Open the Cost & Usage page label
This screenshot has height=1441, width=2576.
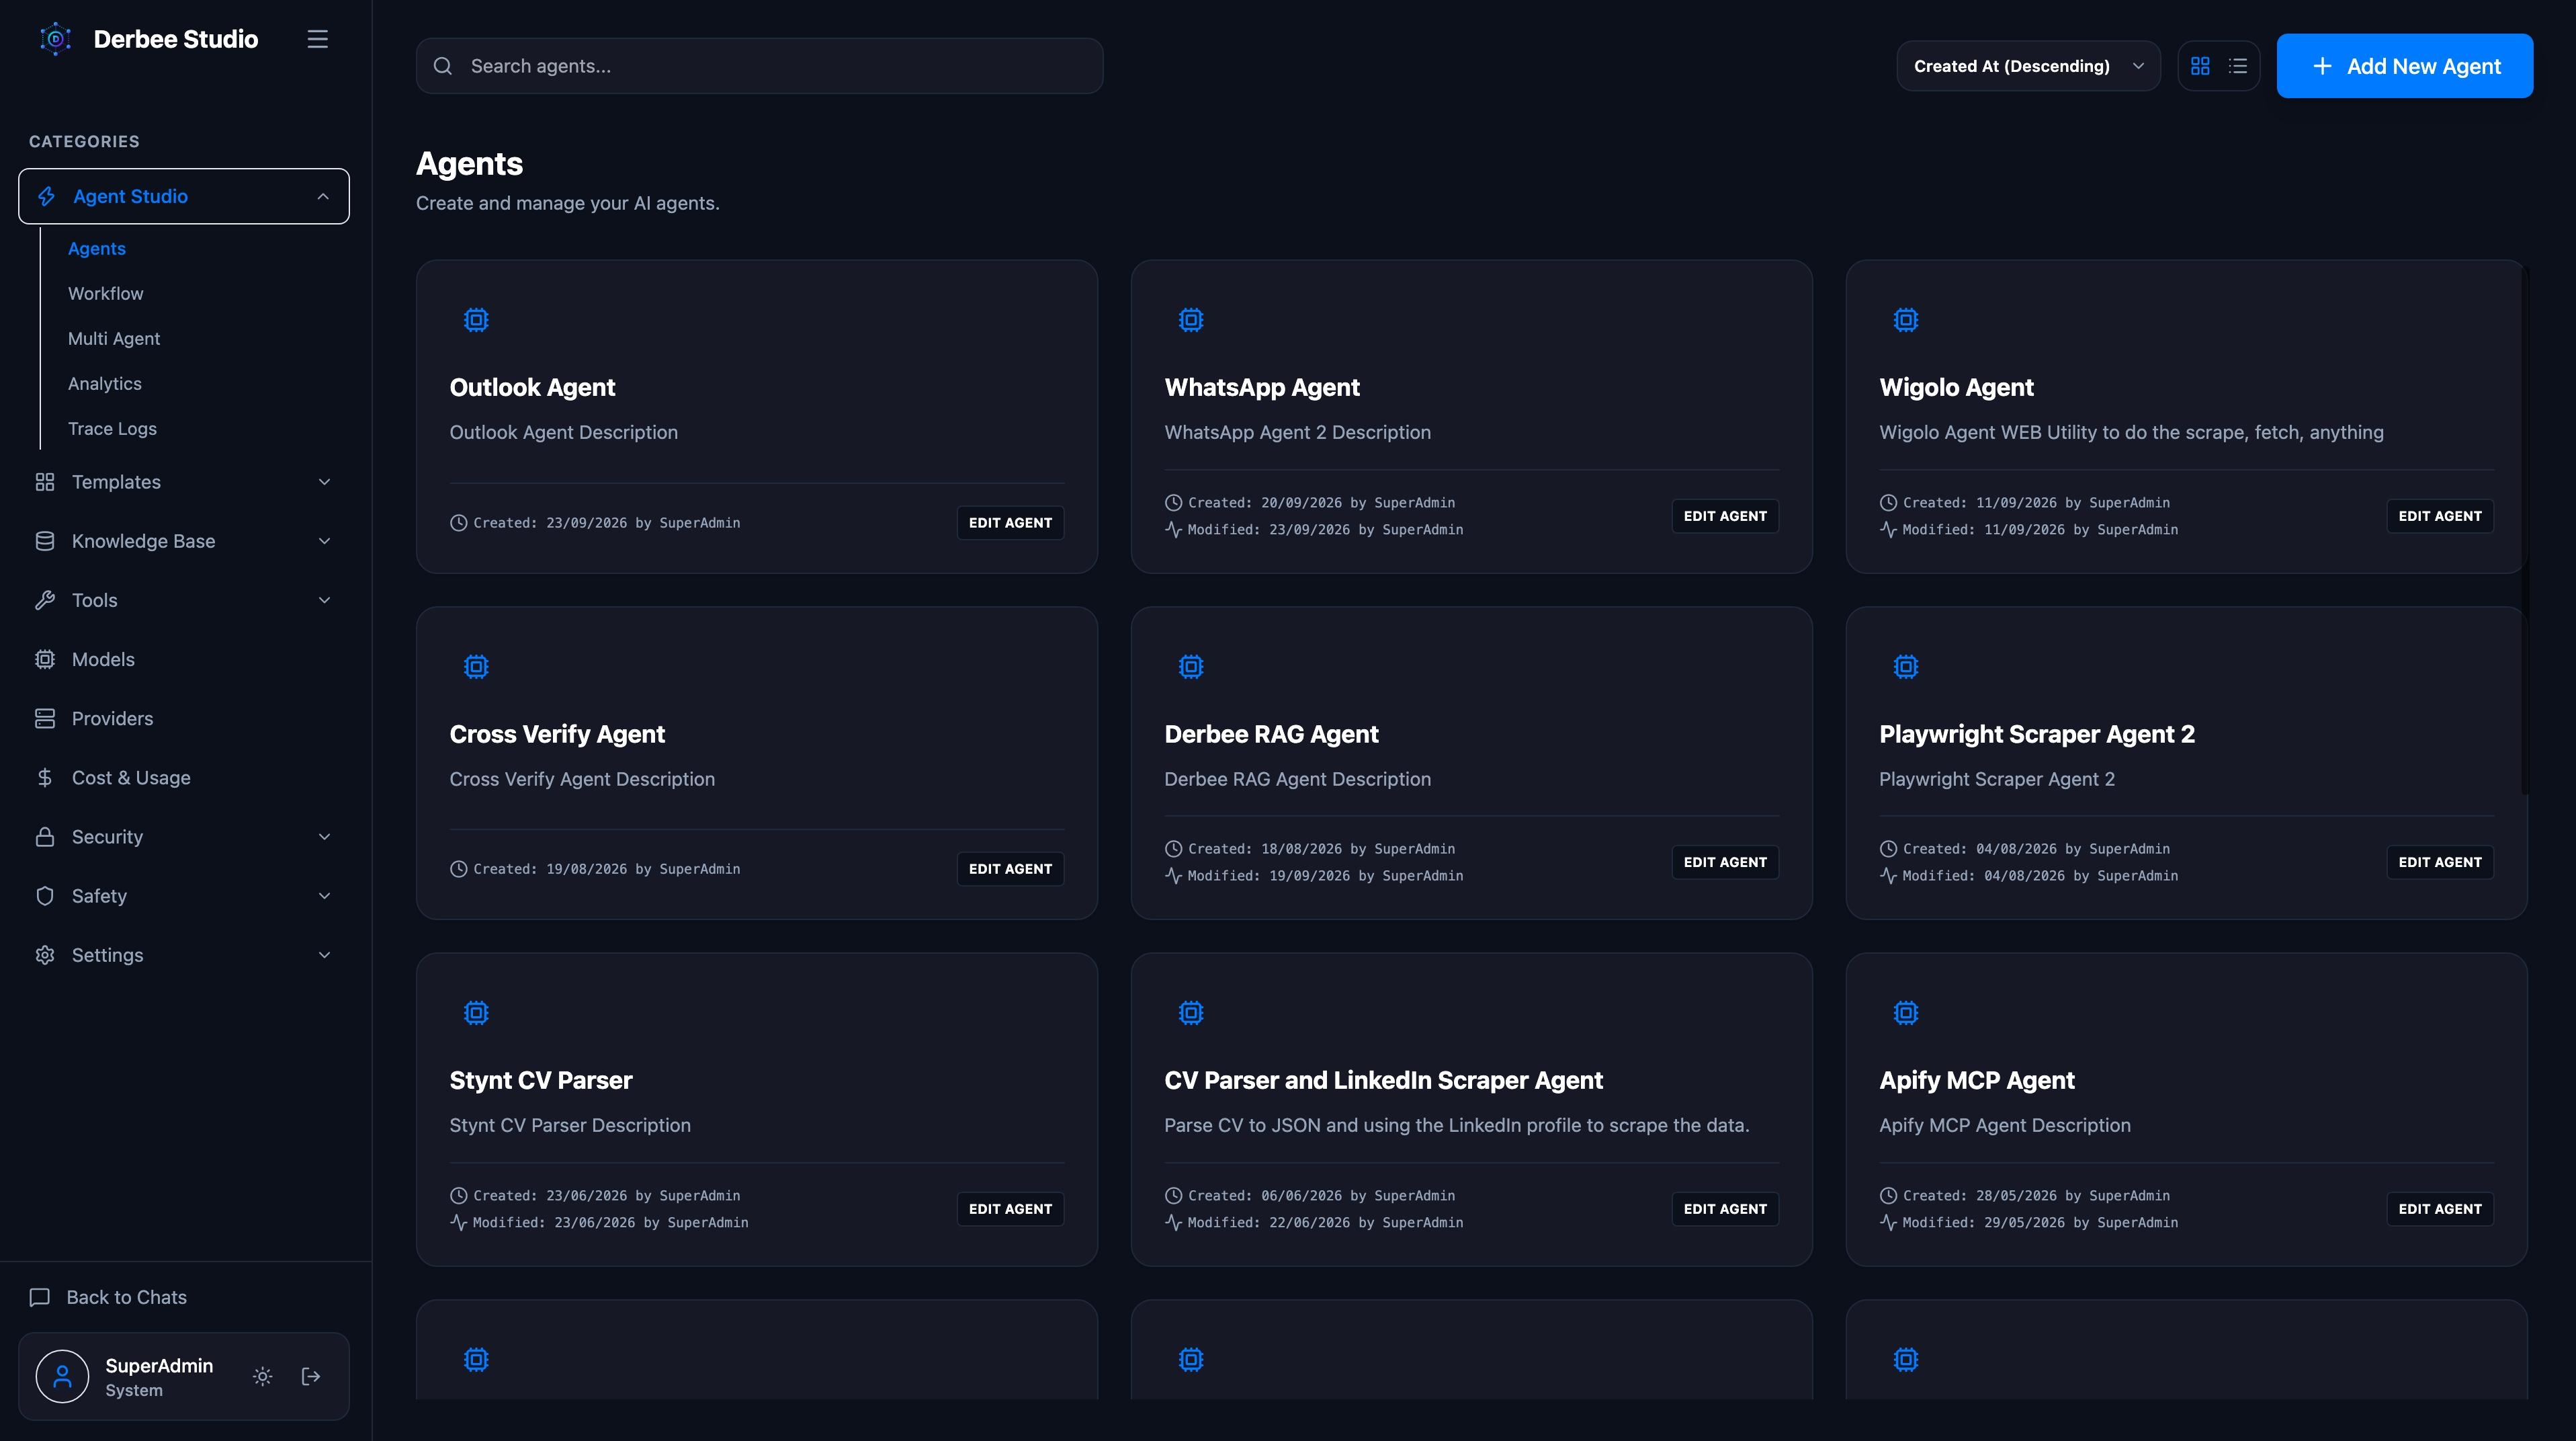(131, 777)
